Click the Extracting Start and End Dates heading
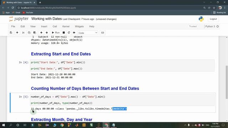228x128 pixels. point(61,54)
